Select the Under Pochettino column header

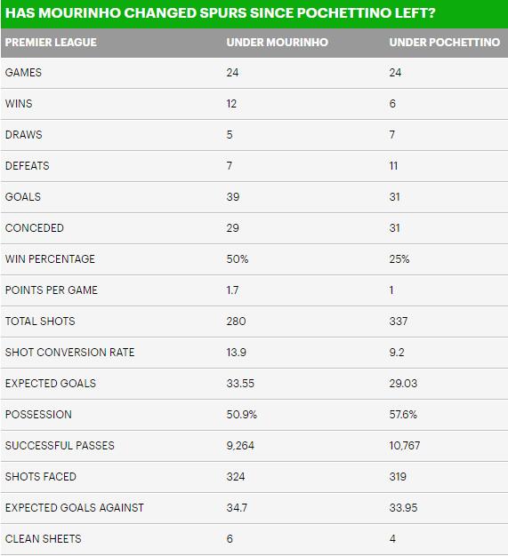445,43
